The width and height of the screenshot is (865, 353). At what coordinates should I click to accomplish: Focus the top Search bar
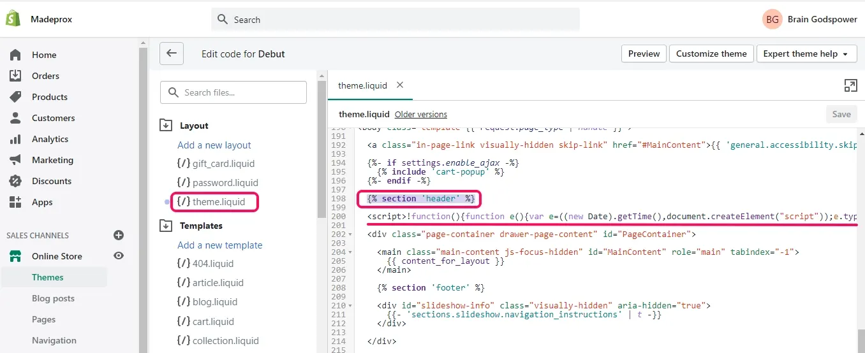click(396, 20)
